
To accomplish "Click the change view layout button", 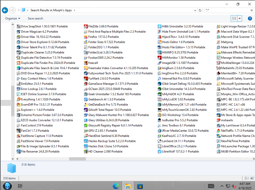I will click(234, 18).
